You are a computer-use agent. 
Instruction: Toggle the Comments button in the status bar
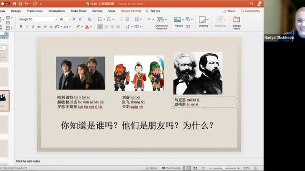171,168
